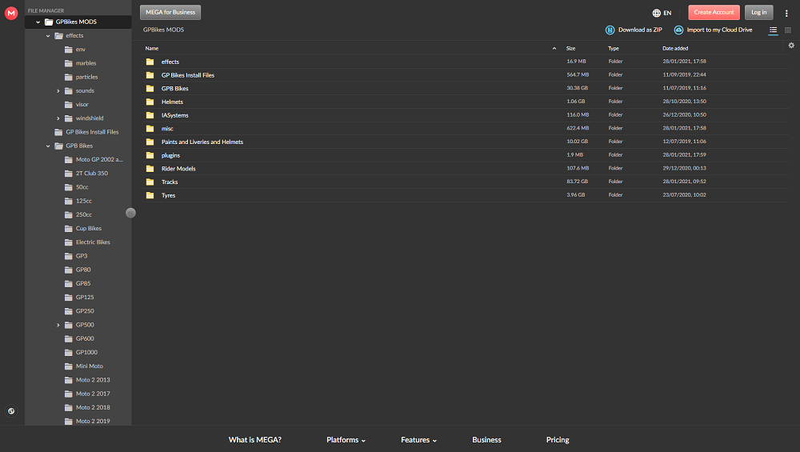The image size is (800, 452).
Task: Click the Helmets folder icon in the file list
Action: click(150, 102)
